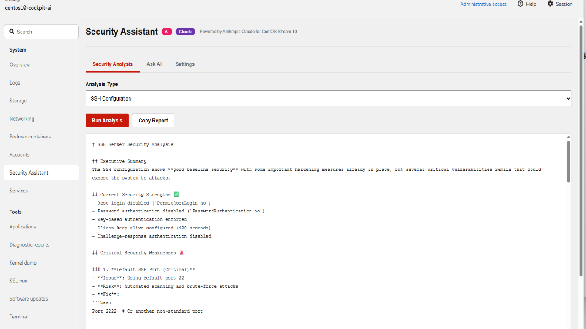Open the Session gear icon menu

[x=550, y=4]
